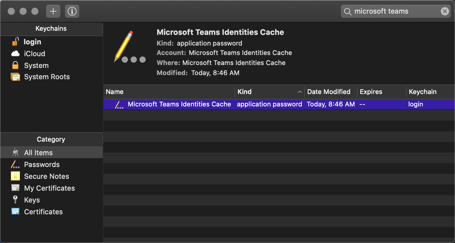Select the Certificates category

[x=43, y=212]
